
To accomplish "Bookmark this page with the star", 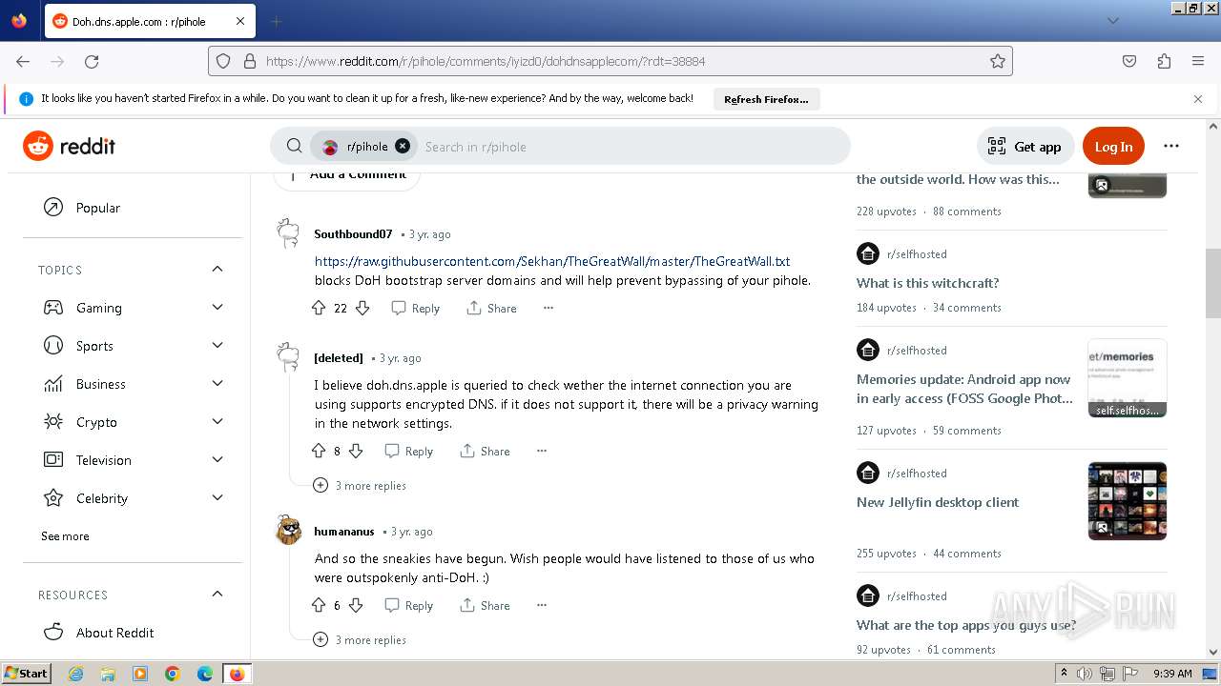I will [998, 61].
